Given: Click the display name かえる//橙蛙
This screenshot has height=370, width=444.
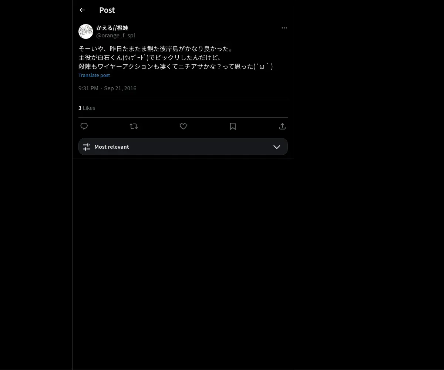Looking at the screenshot, I should [x=112, y=28].
